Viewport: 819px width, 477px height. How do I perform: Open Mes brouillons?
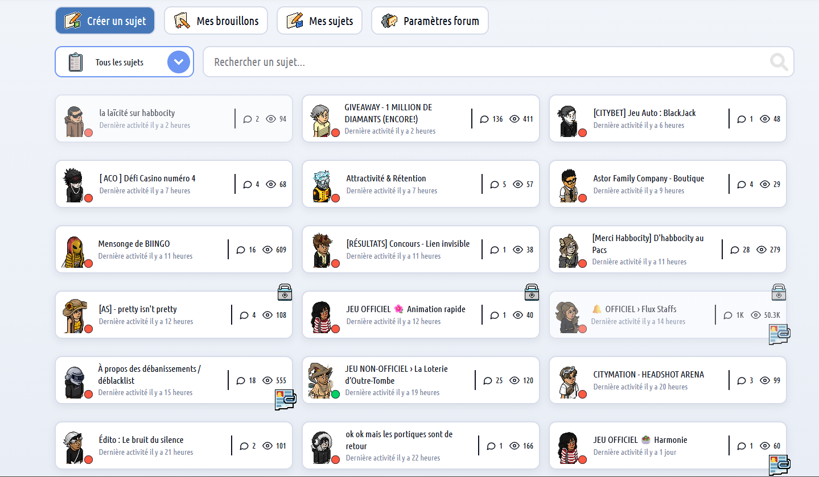(x=216, y=21)
